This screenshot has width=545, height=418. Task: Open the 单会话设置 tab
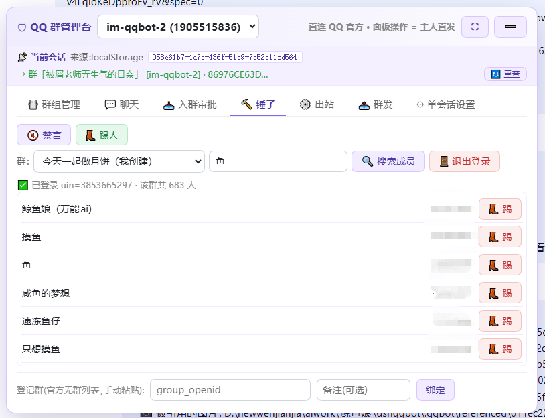(x=446, y=104)
